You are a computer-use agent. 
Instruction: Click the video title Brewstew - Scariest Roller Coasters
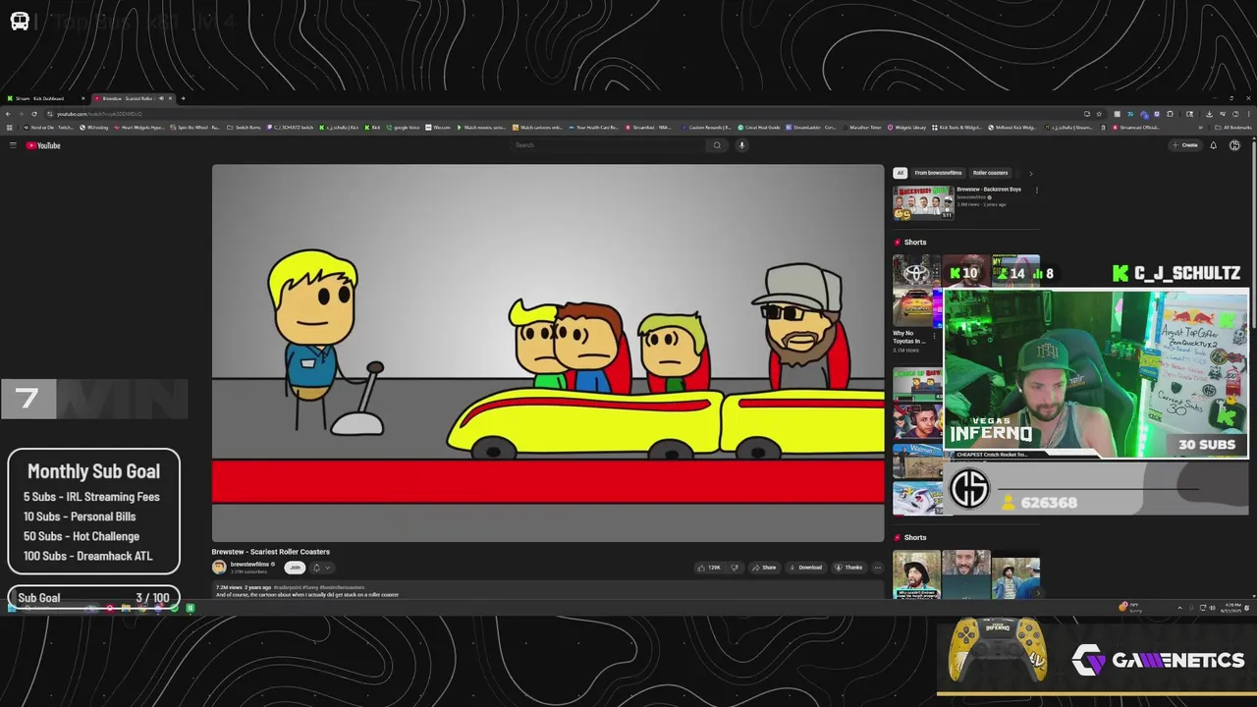271,552
